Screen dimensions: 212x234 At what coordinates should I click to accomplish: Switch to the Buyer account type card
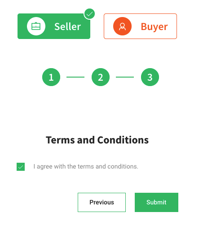(x=140, y=26)
